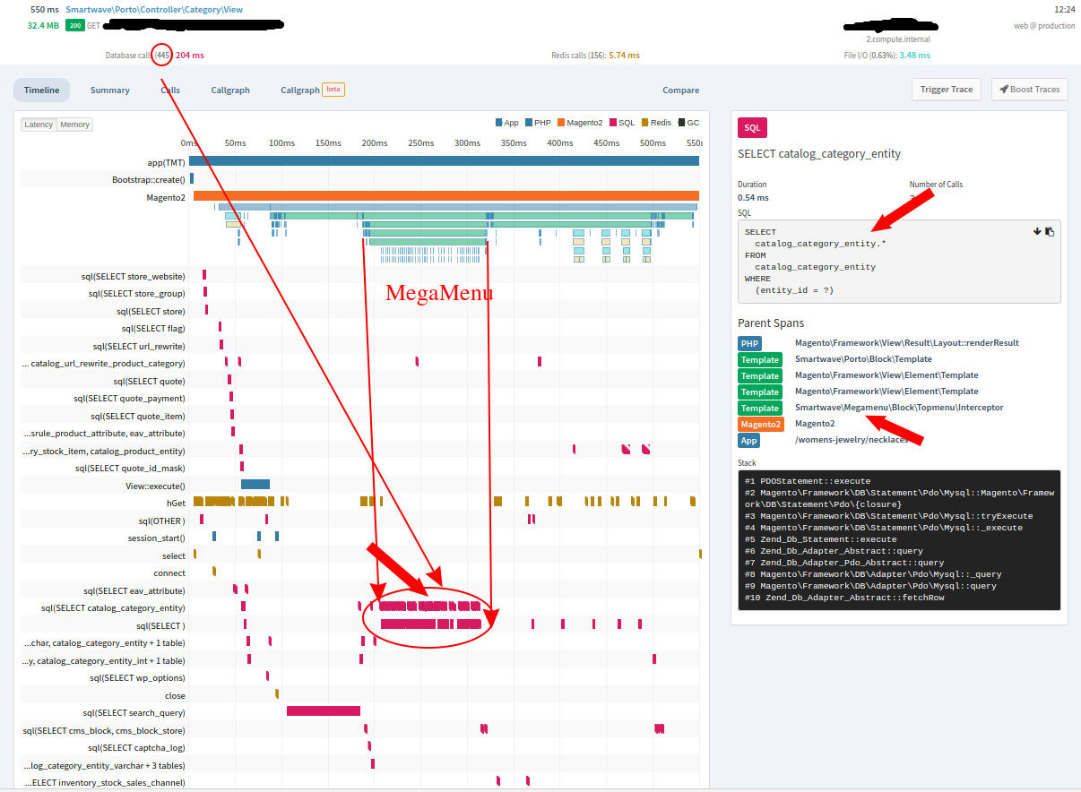Click the Redis calls 5.74 ms value

point(624,56)
